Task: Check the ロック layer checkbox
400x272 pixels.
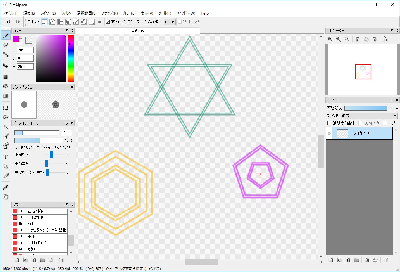Action: (385, 123)
